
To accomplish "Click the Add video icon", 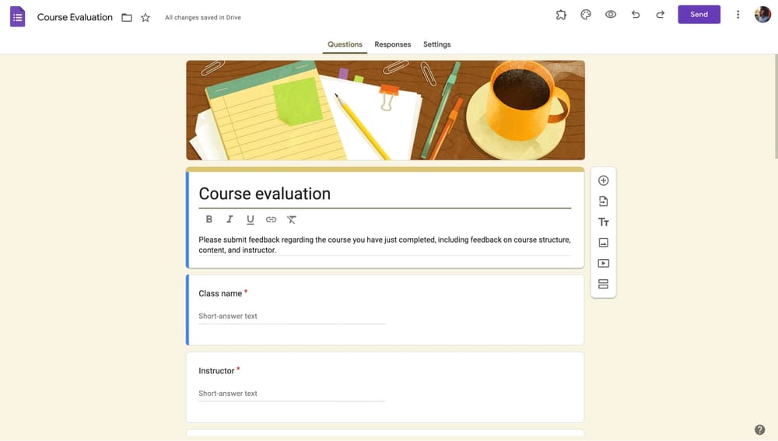I will (603, 264).
